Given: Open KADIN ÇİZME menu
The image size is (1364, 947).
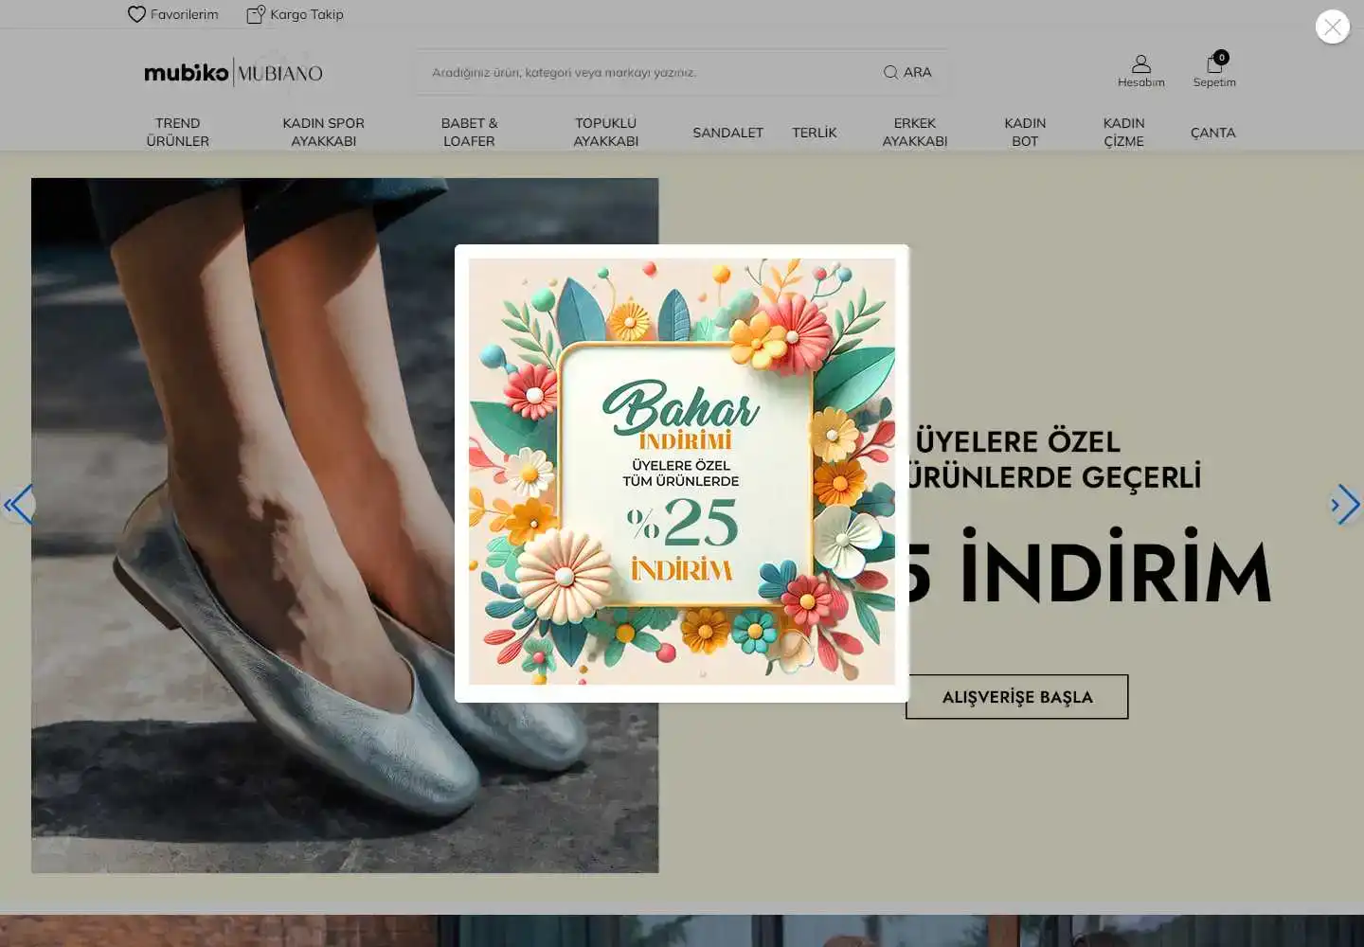Looking at the screenshot, I should [x=1124, y=132].
